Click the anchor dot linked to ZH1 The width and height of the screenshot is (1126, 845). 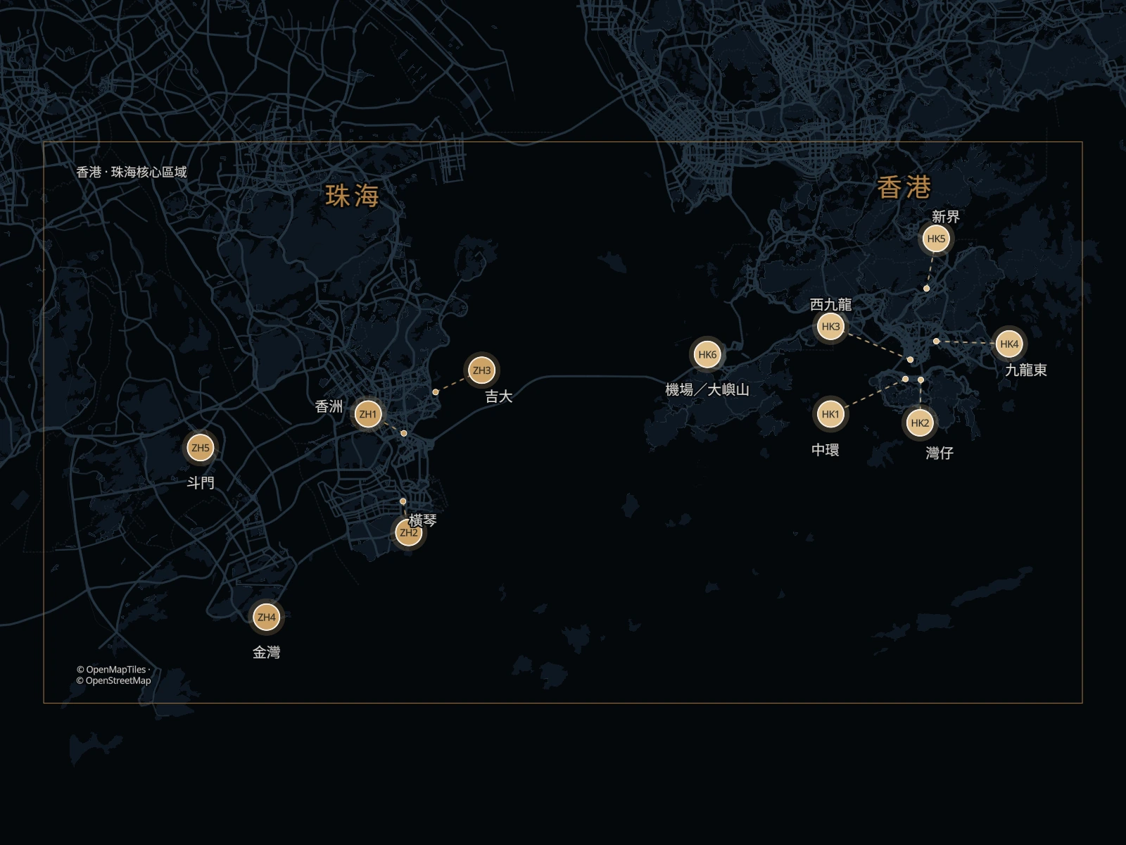[404, 433]
